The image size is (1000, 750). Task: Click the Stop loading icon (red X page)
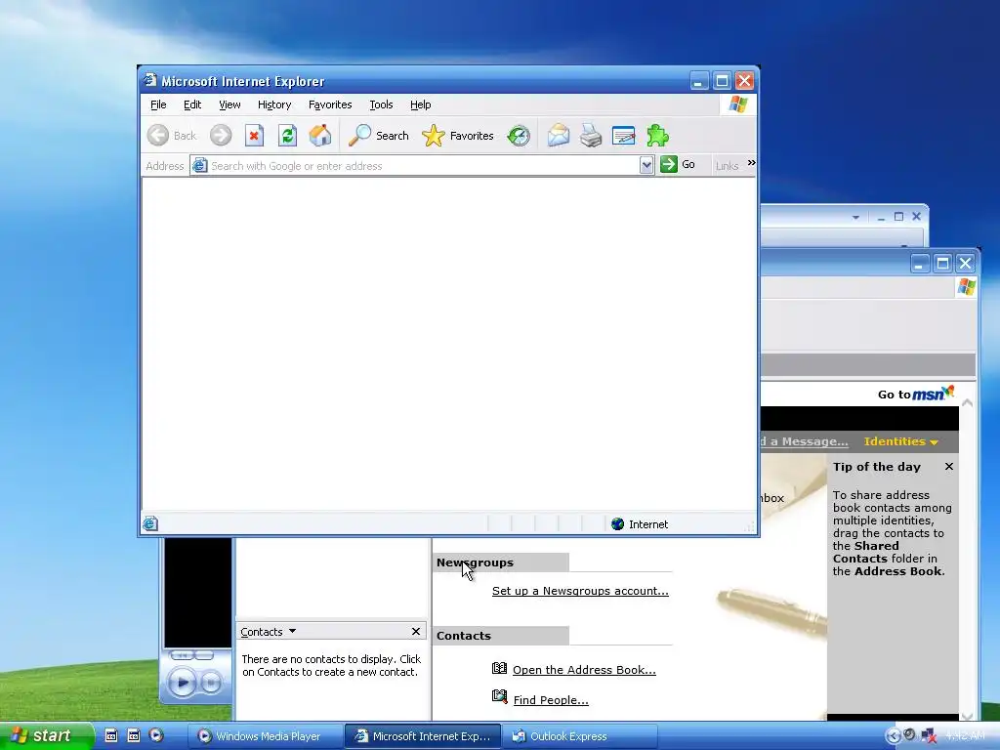coord(254,135)
